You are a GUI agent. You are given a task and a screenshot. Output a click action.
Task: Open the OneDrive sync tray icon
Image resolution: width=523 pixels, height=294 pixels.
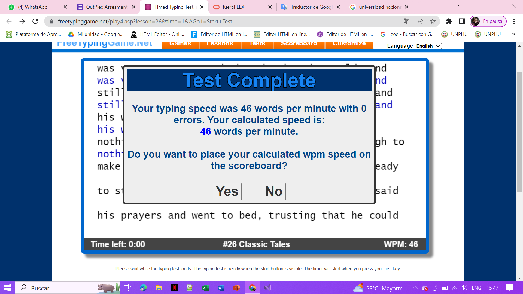click(425, 288)
